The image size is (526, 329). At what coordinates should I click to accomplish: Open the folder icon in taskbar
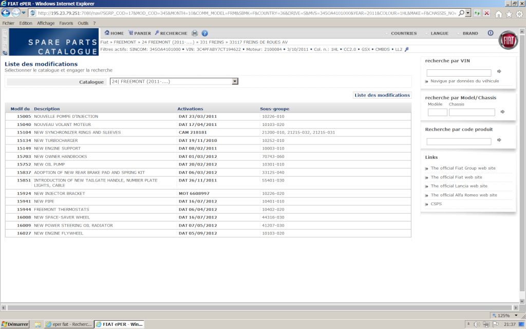click(x=38, y=324)
